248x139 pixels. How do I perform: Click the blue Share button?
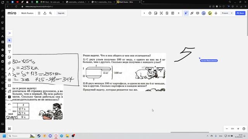(x=240, y=13)
